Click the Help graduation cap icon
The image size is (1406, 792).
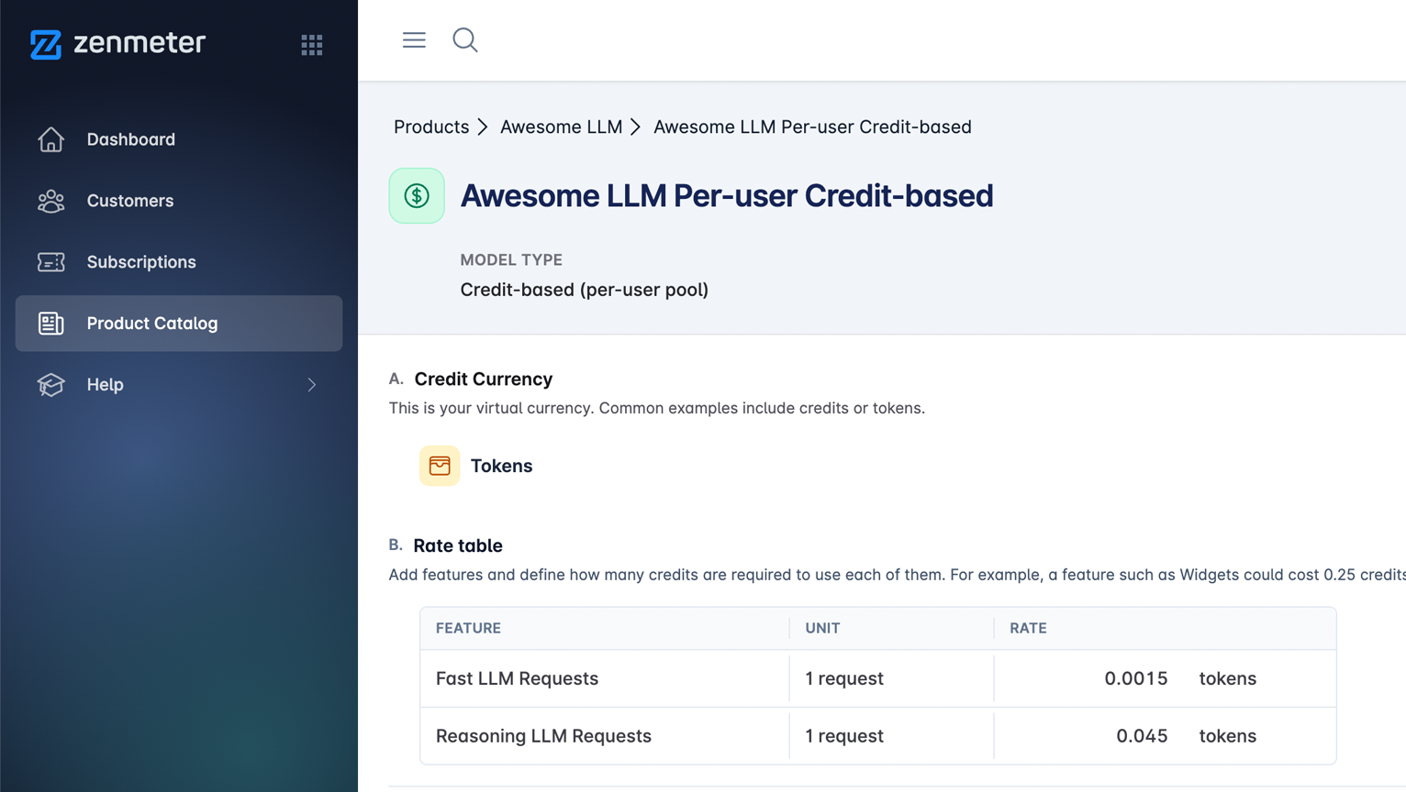pyautogui.click(x=51, y=385)
